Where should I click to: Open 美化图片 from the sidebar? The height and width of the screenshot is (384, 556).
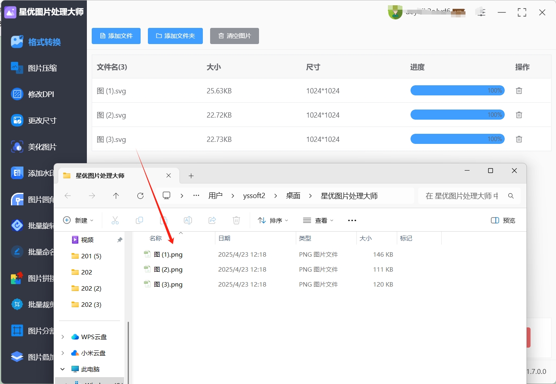coord(34,147)
